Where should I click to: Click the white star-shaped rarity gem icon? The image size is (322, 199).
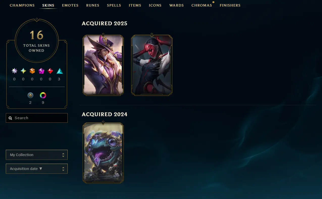click(14, 71)
